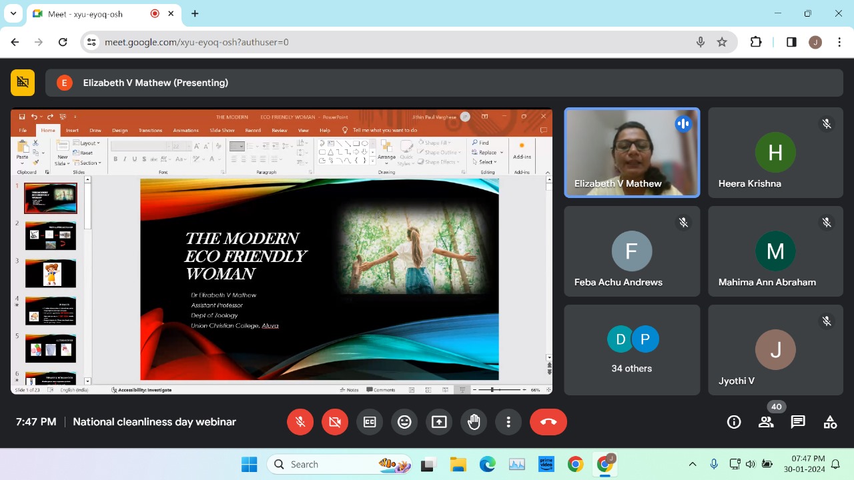Leave the call with the red hang-up button
The width and height of the screenshot is (854, 480).
tap(548, 422)
